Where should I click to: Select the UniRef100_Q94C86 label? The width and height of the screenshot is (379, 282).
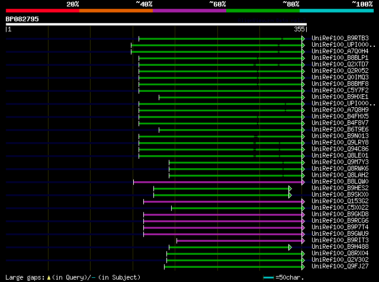click(x=340, y=149)
